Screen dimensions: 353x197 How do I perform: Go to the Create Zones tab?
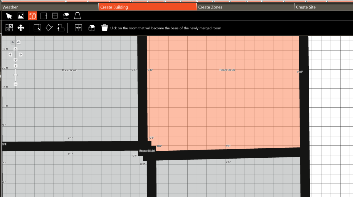246,7
